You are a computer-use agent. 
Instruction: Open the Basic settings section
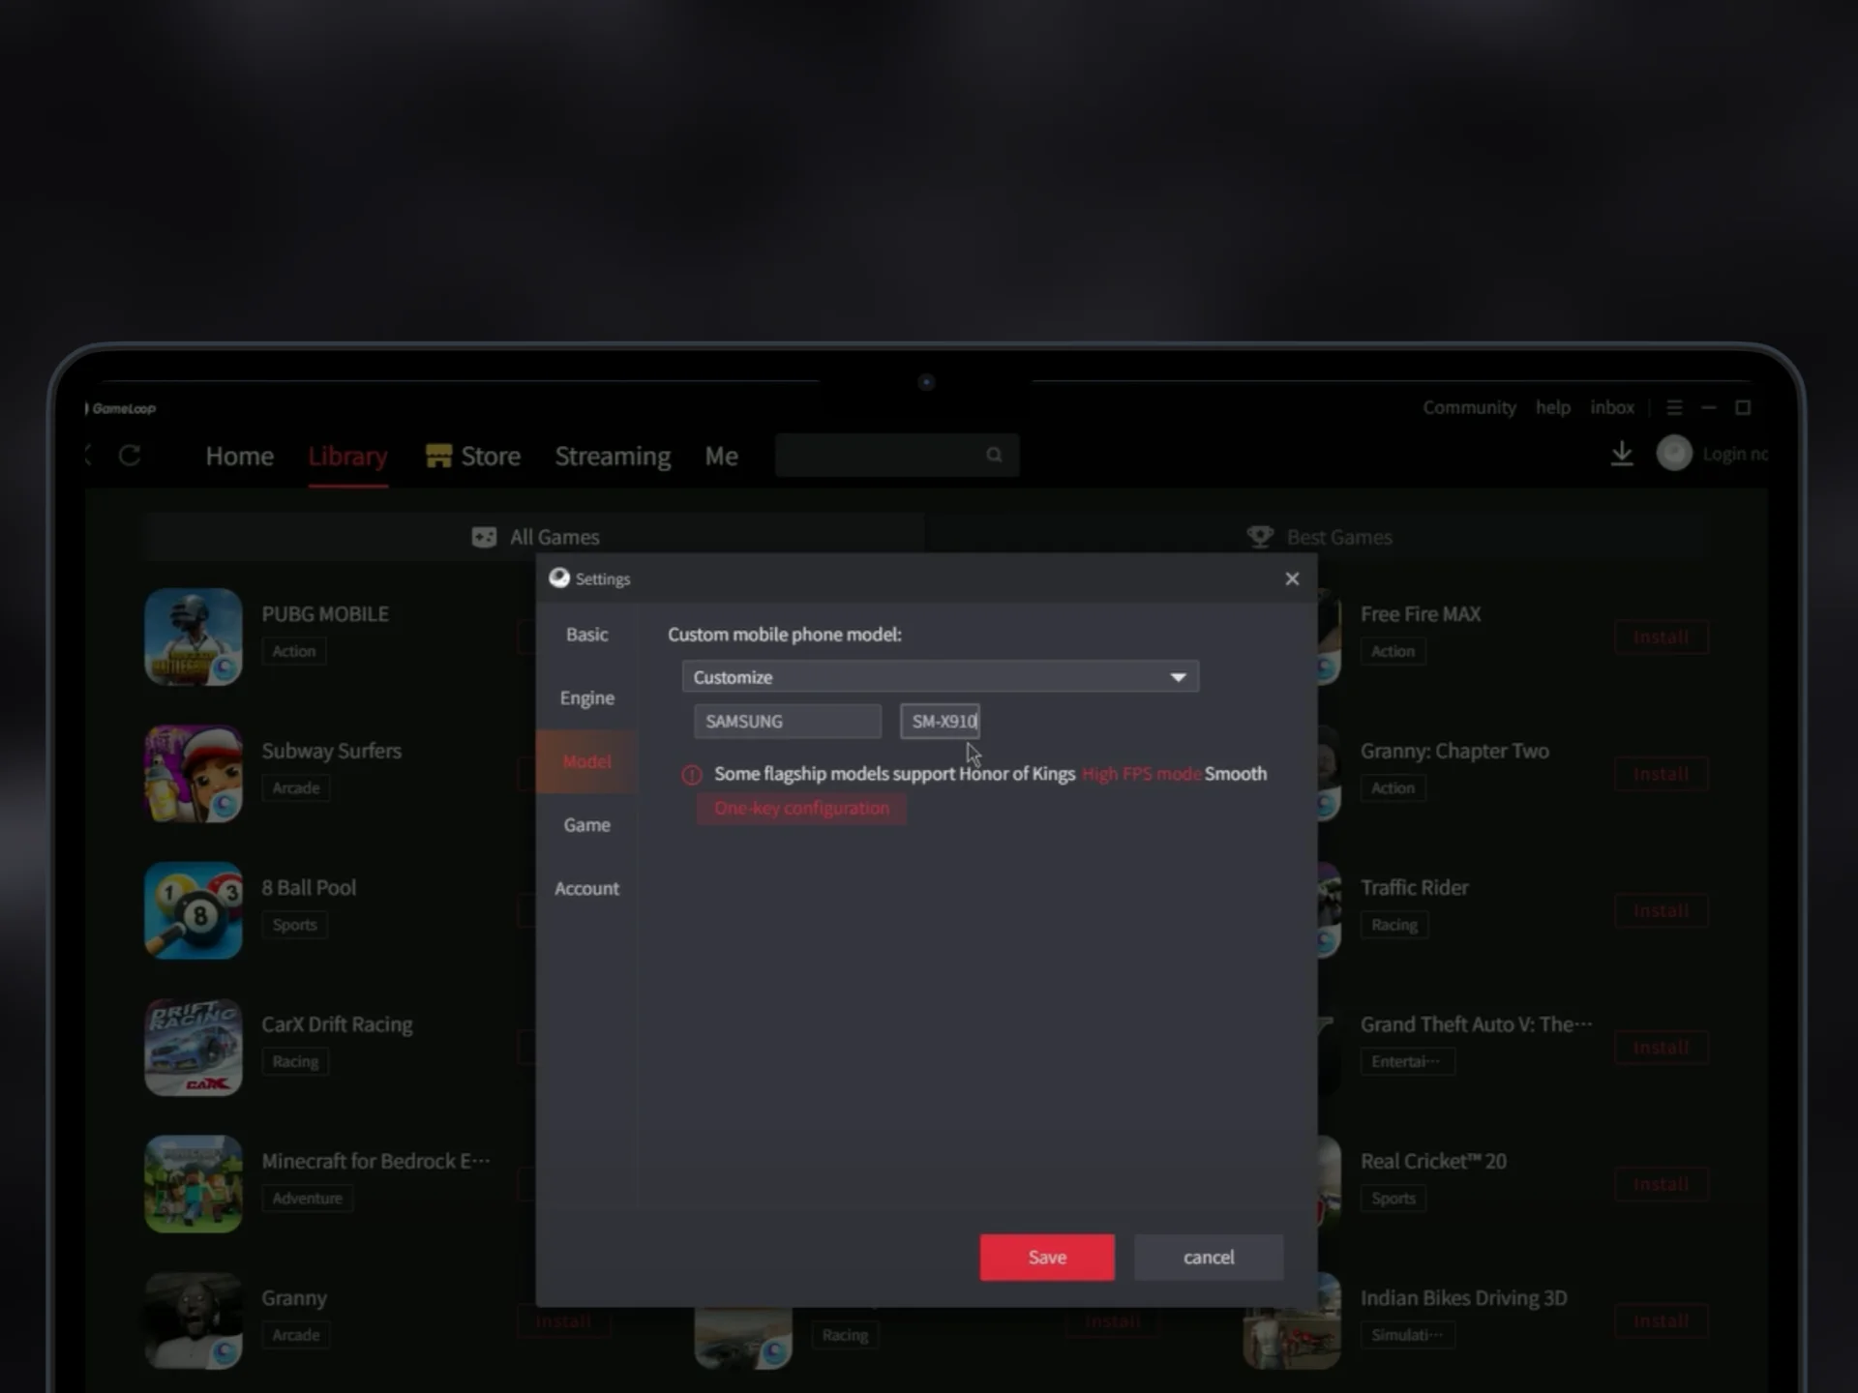point(586,634)
